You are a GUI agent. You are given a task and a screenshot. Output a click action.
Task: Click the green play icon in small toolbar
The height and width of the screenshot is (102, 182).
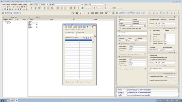[8, 9]
